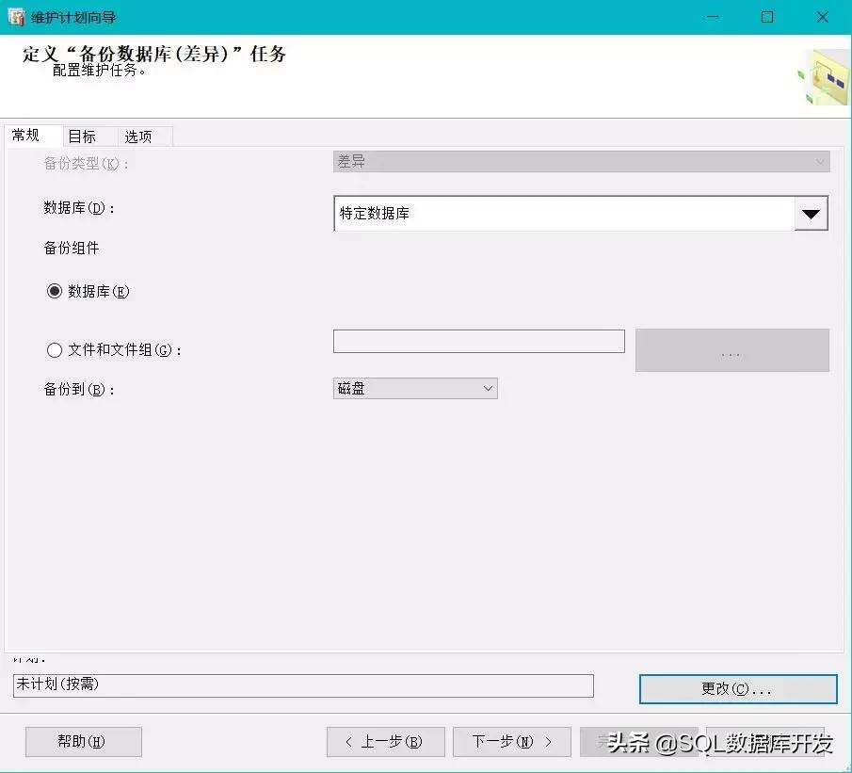
Task: Select the 数据库(E) radio button
Action: coord(55,291)
